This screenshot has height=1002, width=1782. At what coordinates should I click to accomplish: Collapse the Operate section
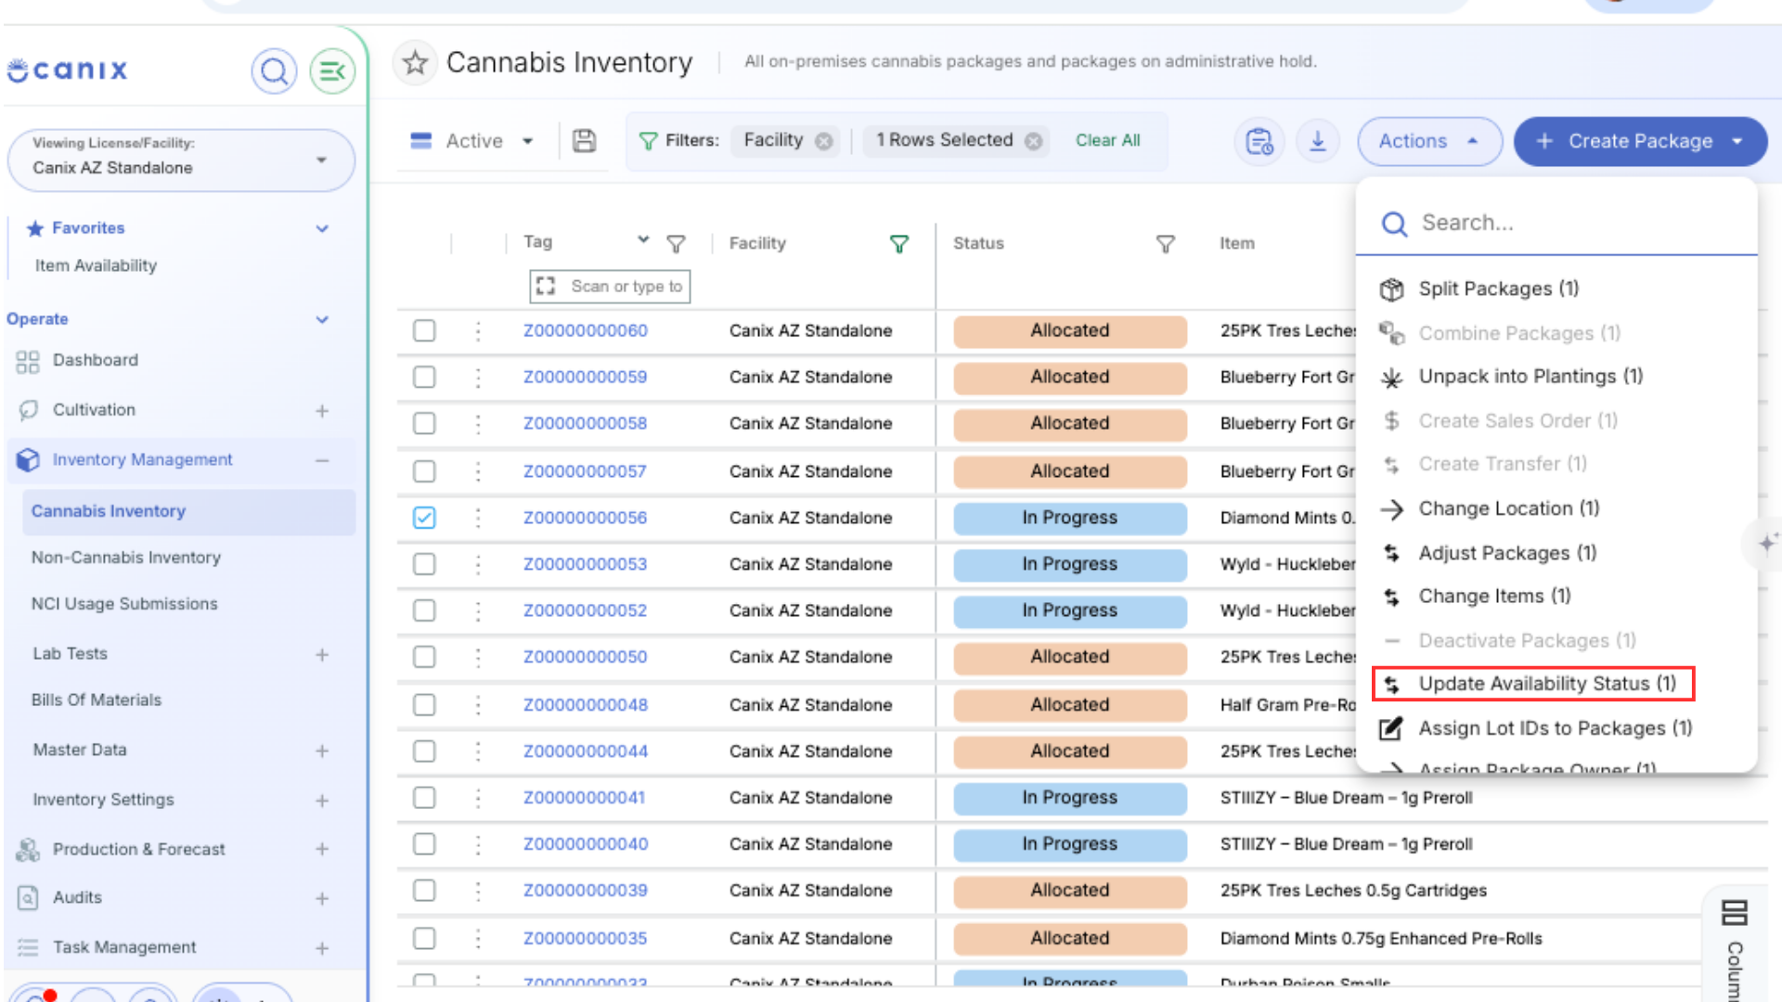322,320
